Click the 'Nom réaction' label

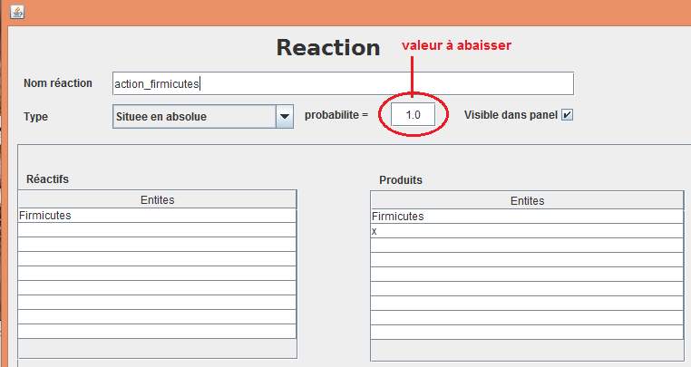pos(58,83)
